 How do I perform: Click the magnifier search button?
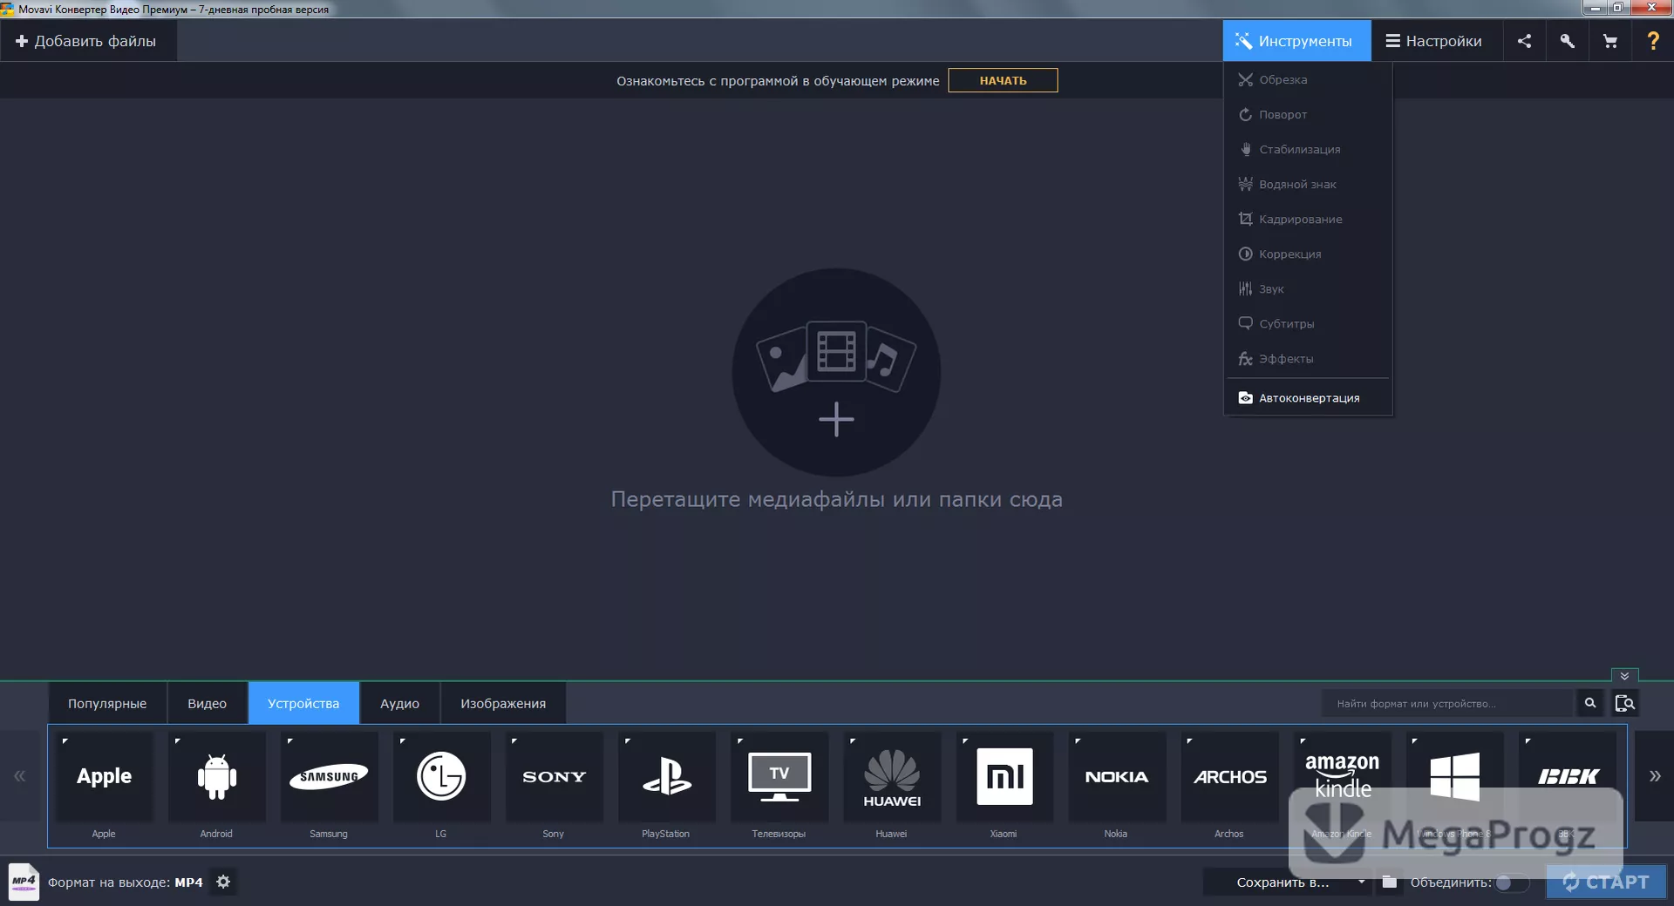coord(1590,703)
